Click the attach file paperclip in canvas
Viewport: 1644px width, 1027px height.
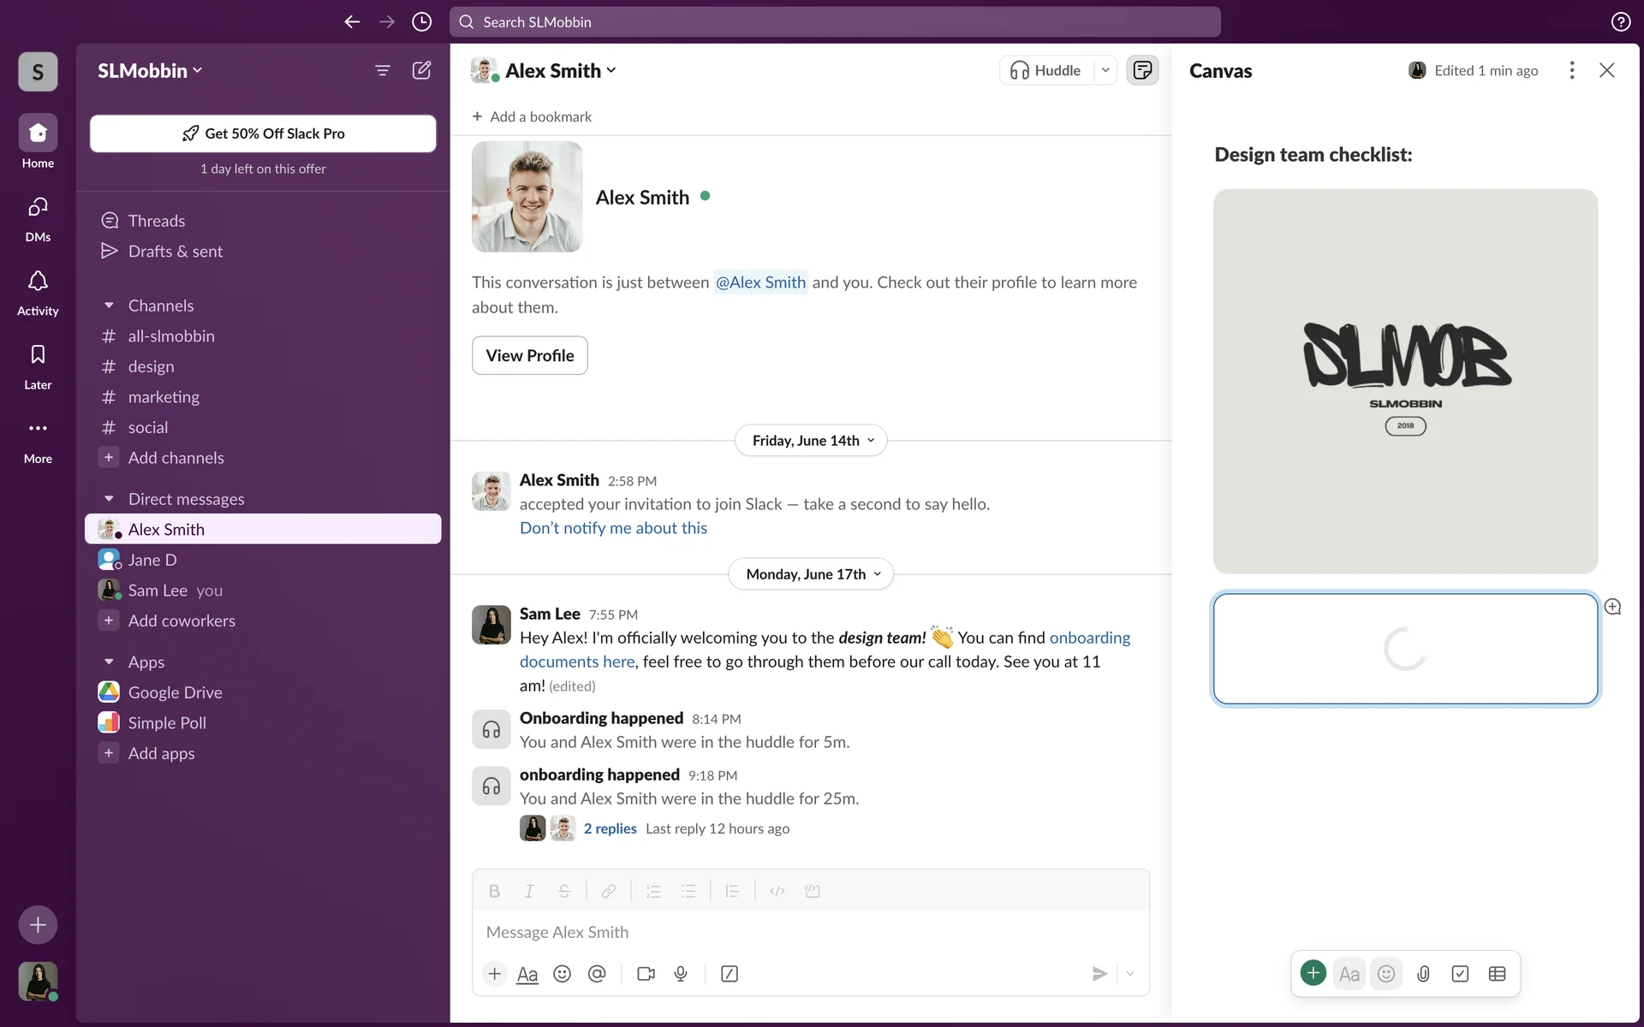[1423, 974]
